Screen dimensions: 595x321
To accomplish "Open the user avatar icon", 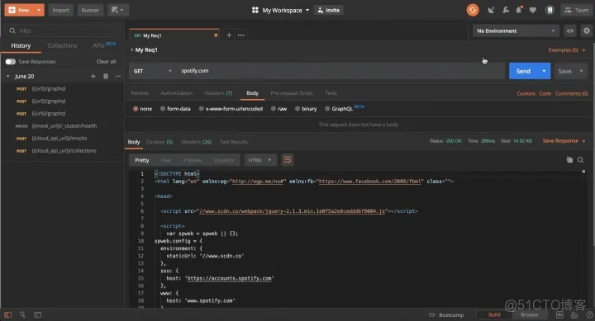I will click(x=550, y=10).
